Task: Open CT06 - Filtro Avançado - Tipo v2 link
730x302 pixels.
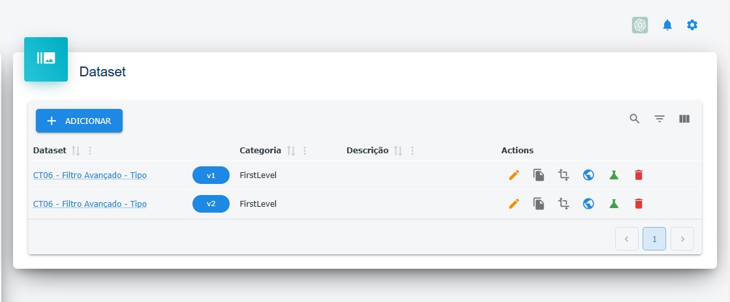Action: coord(90,204)
